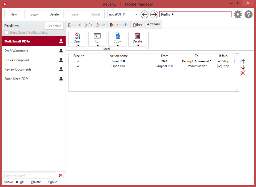
Task: Expand the Profile breadcrumb arrow
Action: tap(173, 14)
